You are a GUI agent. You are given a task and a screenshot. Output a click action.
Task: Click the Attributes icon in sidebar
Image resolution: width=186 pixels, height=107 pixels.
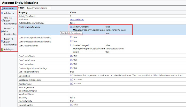(2, 13)
